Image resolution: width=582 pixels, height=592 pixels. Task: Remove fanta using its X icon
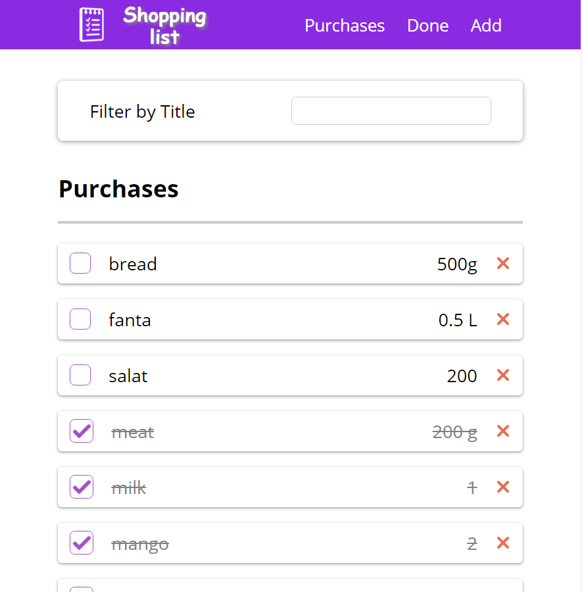point(502,319)
